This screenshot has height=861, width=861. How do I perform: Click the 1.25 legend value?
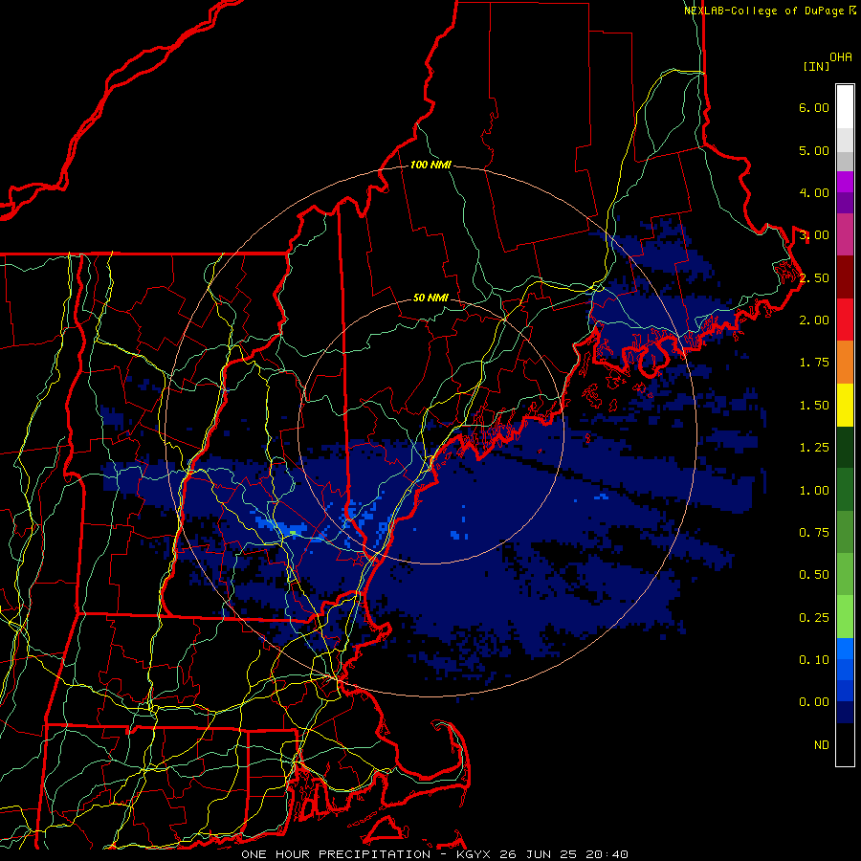tap(814, 448)
